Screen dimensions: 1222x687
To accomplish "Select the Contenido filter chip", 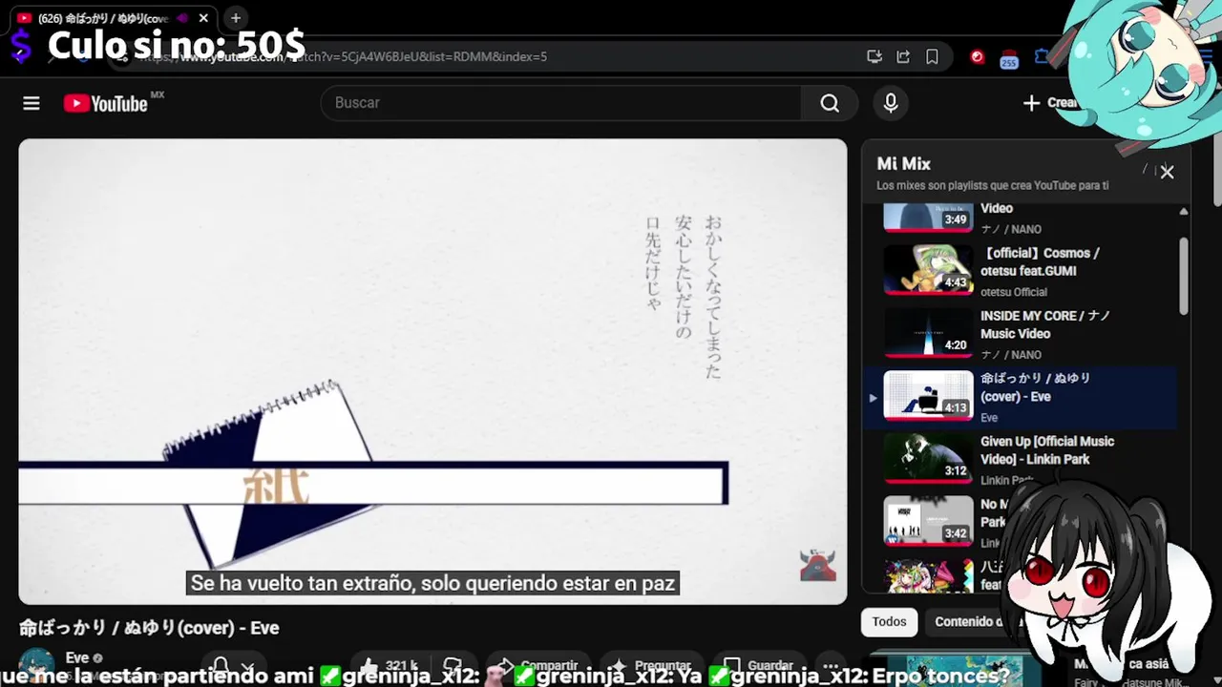I will 968,622.
